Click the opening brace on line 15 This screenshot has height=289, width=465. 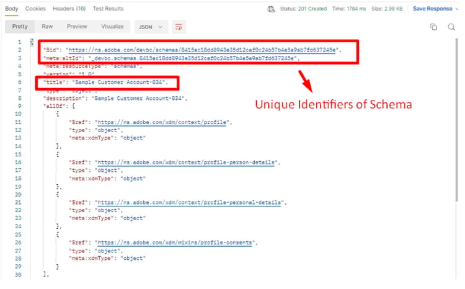58,154
